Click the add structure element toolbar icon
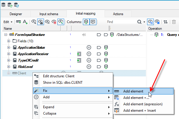 coord(18,22)
